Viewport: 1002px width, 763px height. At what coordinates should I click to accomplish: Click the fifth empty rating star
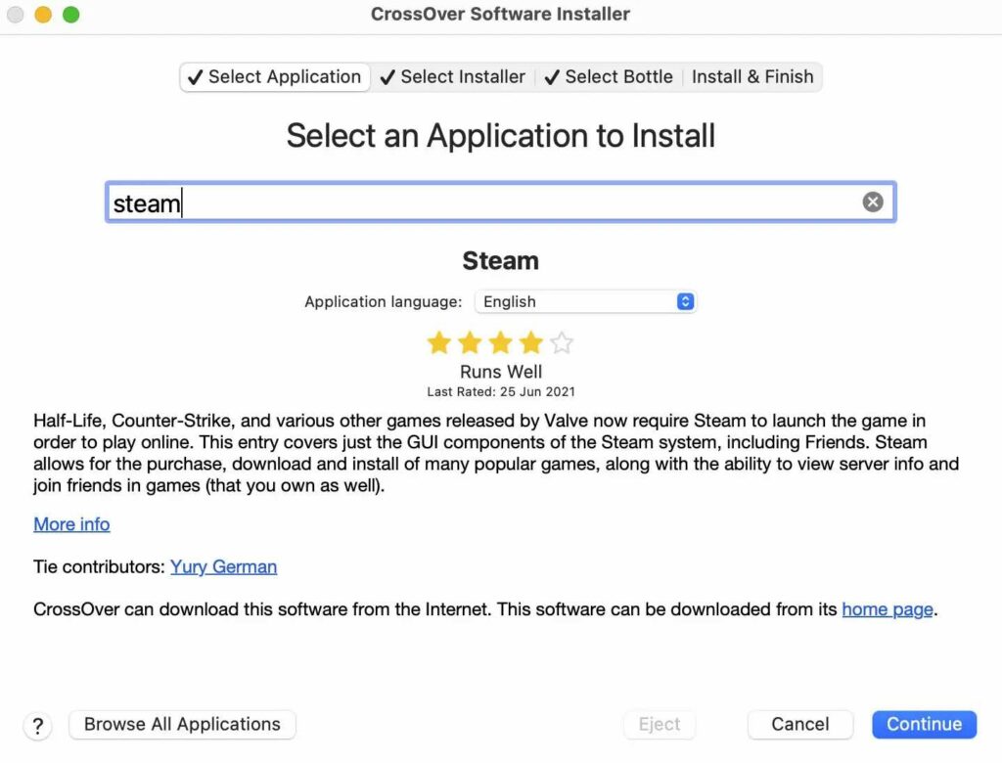562,343
